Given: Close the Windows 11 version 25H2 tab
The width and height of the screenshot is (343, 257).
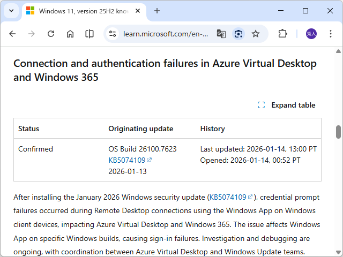Looking at the screenshot, I should tap(138, 11).
